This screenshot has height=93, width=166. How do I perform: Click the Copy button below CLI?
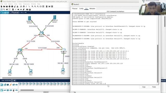pos(144,87)
